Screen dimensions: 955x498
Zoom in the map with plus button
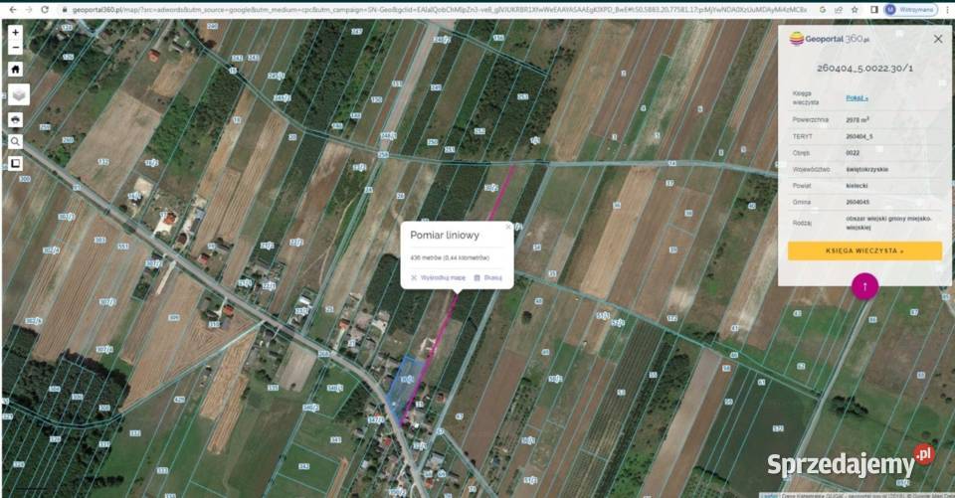[15, 32]
